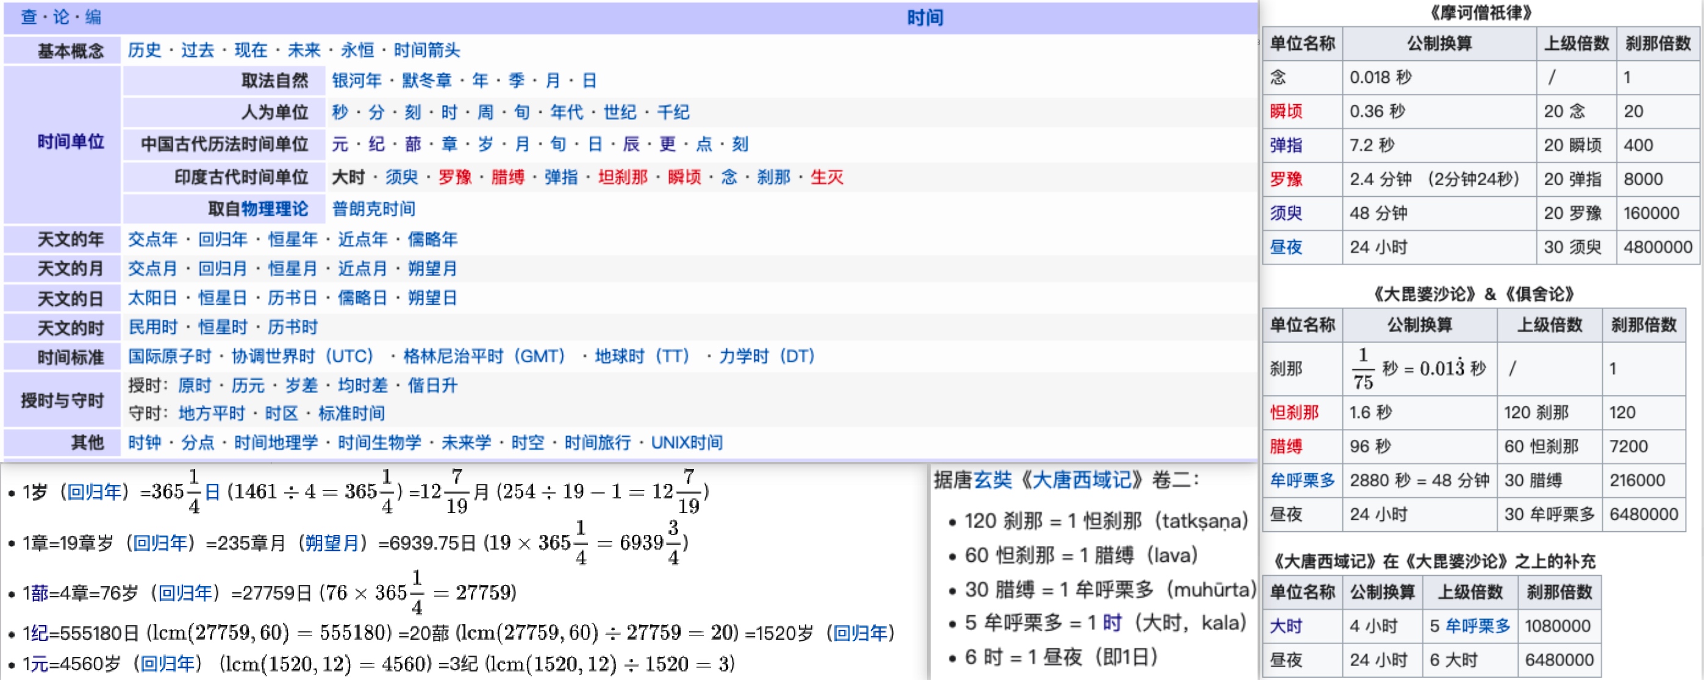Click the 查 link in navbox header
The image size is (1704, 680).
pyautogui.click(x=29, y=16)
